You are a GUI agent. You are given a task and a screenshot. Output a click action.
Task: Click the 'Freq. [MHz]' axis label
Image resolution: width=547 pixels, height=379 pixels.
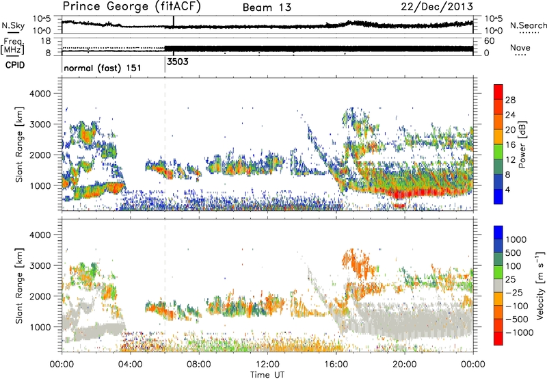tap(13, 46)
